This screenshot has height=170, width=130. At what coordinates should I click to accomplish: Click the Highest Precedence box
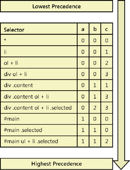point(56,164)
